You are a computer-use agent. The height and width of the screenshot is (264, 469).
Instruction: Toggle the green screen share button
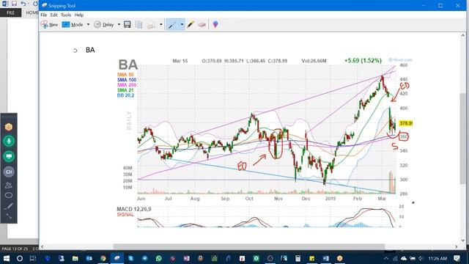coord(9,156)
